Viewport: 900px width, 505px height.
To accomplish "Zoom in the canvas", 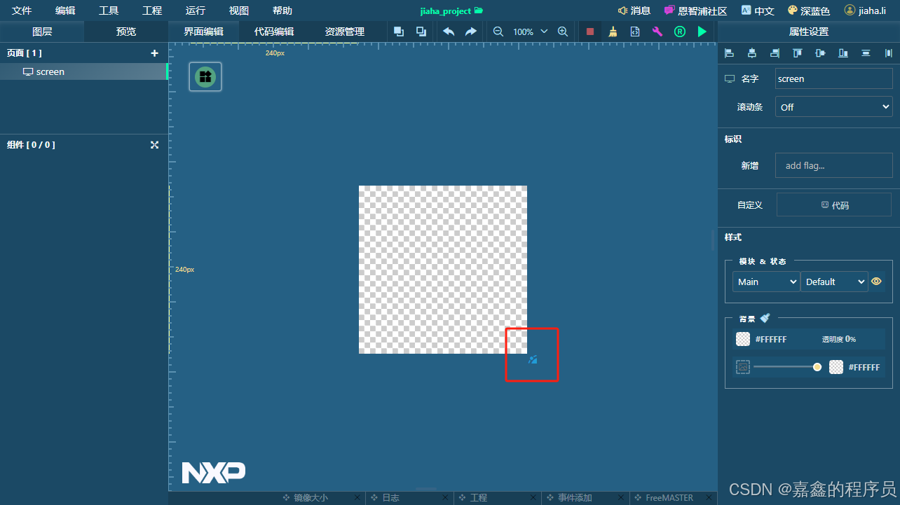I will click(563, 32).
